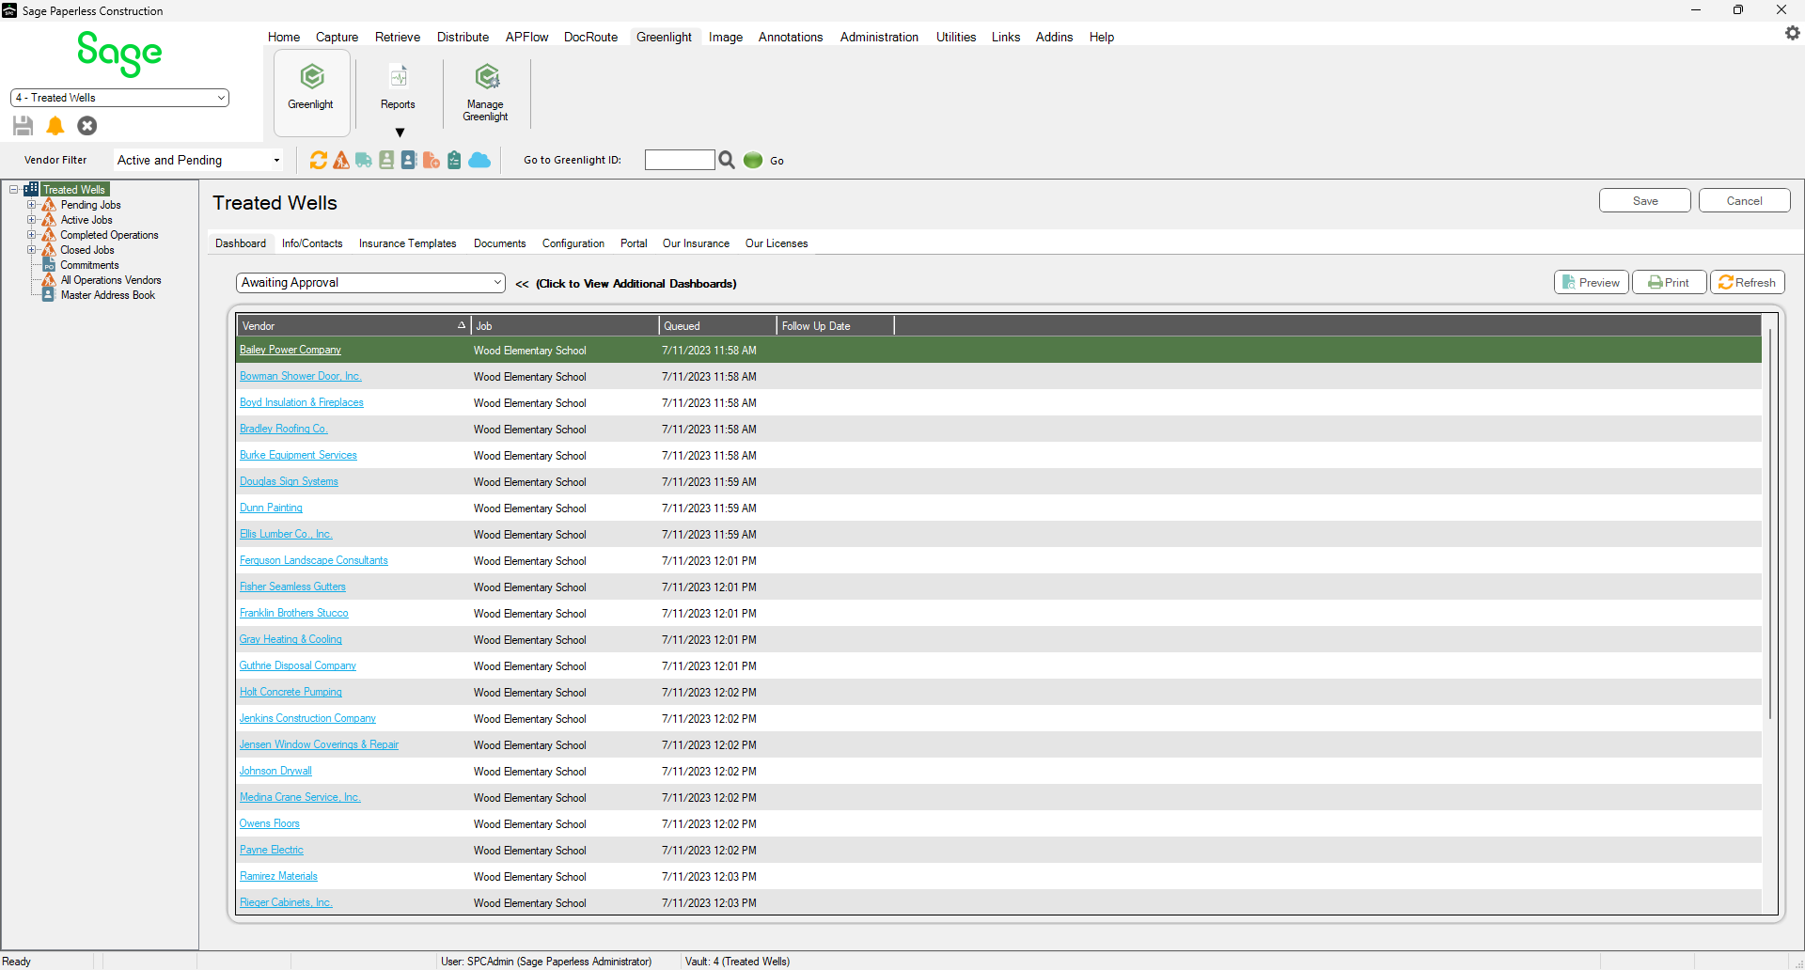Open the Bailey Power Company vendor link
This screenshot has width=1805, height=970.
click(290, 351)
